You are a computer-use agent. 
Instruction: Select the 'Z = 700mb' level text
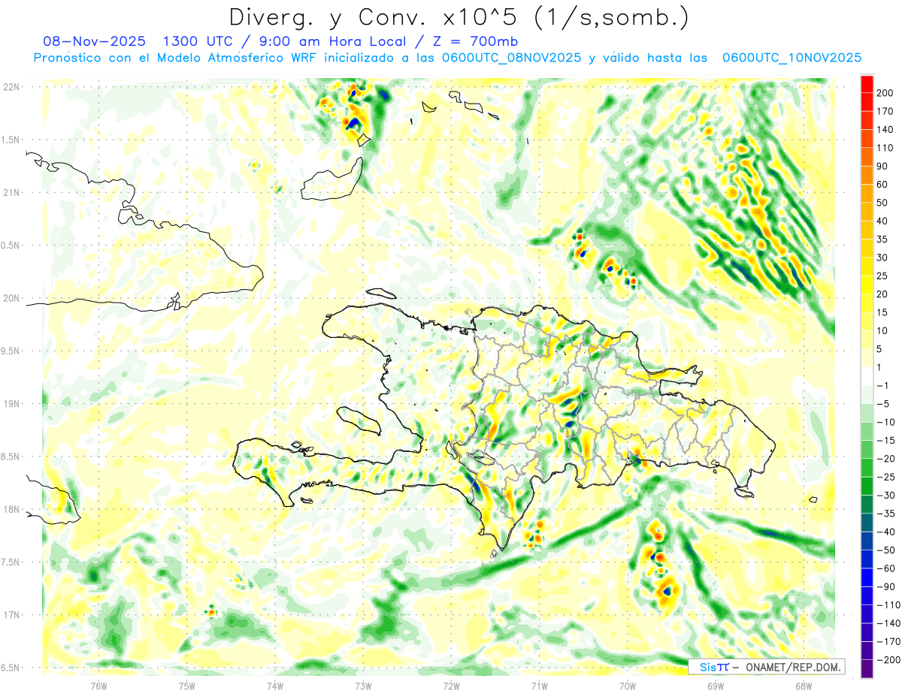click(x=474, y=41)
